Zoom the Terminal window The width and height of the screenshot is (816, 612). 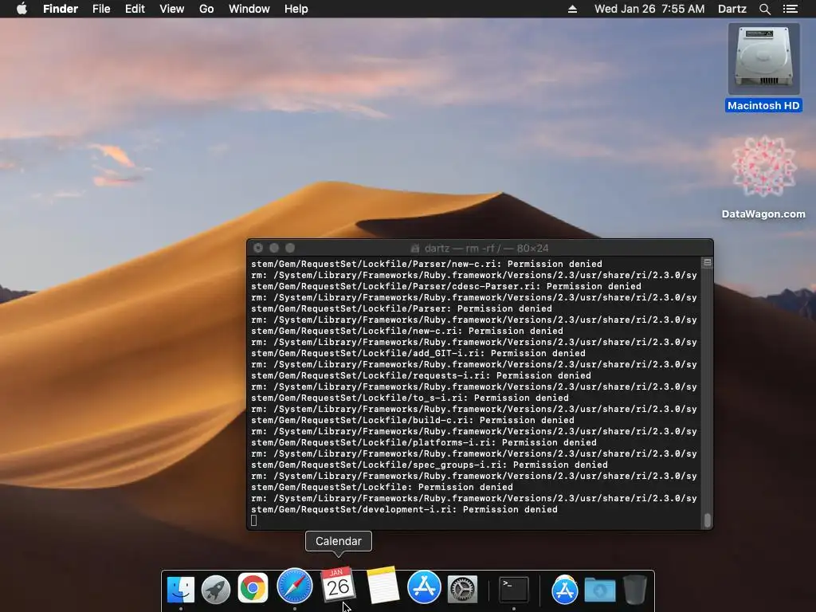tap(290, 248)
